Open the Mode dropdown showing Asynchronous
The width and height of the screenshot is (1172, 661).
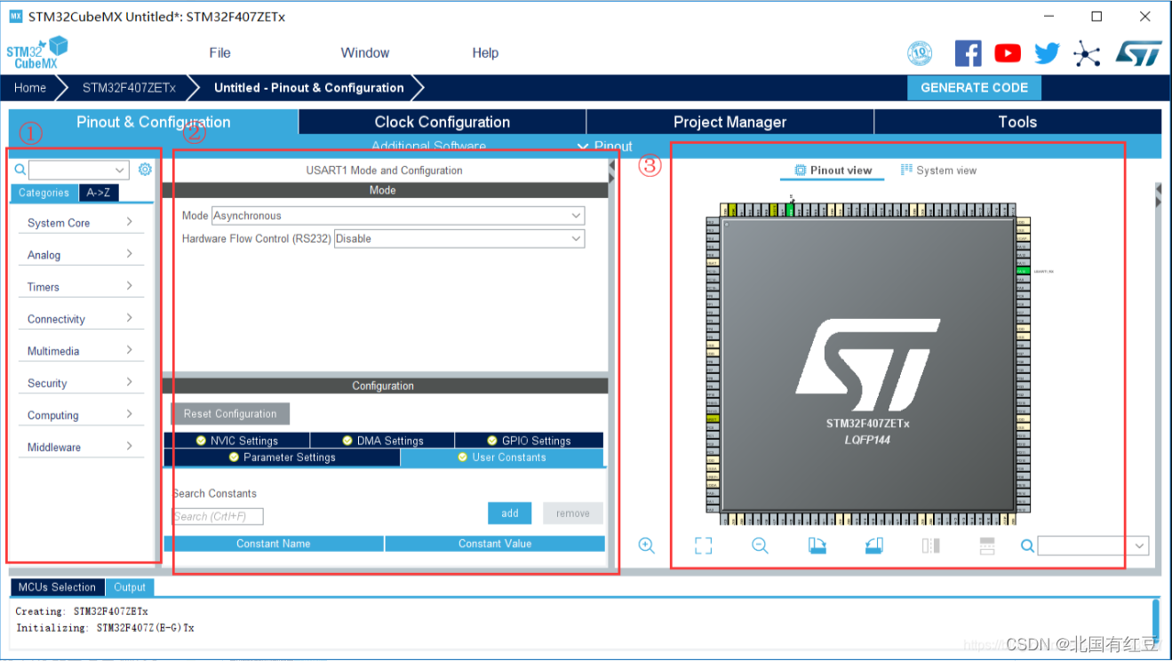pyautogui.click(x=458, y=215)
